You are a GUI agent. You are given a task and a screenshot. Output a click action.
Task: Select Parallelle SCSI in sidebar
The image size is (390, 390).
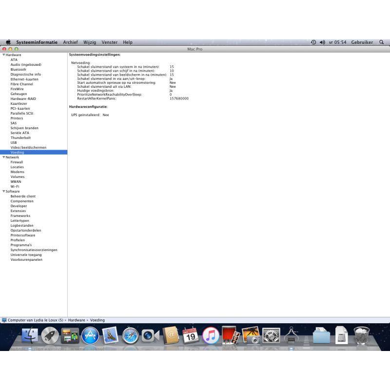pyautogui.click(x=22, y=114)
